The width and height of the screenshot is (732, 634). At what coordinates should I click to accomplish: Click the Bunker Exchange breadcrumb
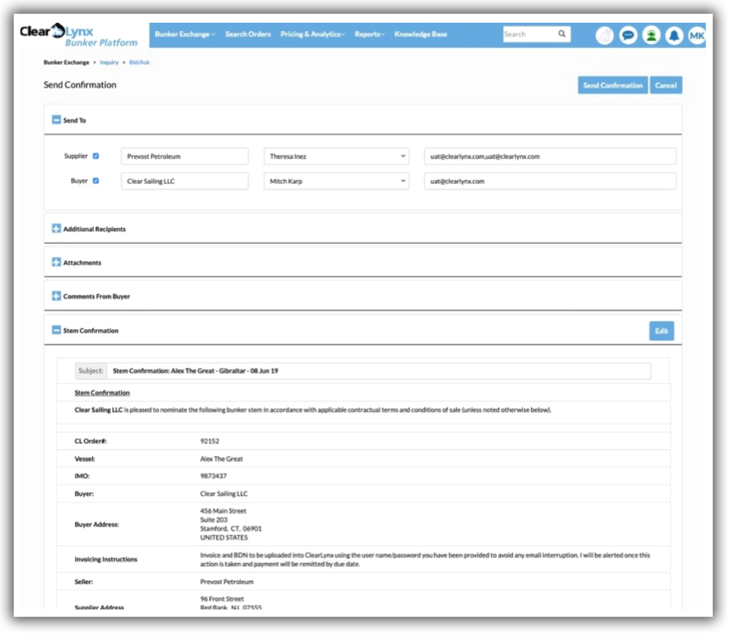click(x=66, y=62)
